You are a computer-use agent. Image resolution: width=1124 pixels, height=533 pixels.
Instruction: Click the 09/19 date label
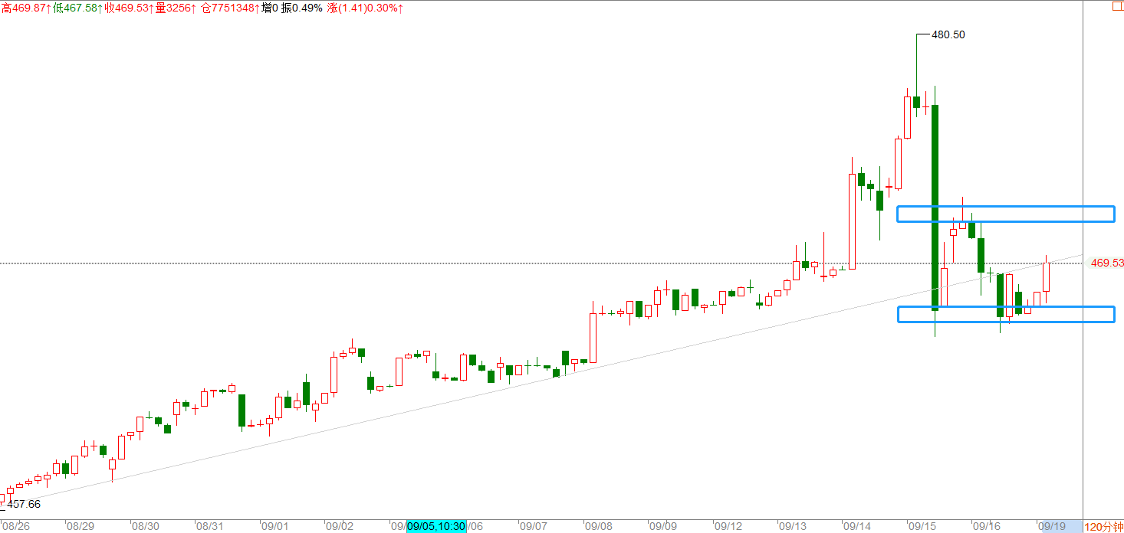tap(1052, 527)
